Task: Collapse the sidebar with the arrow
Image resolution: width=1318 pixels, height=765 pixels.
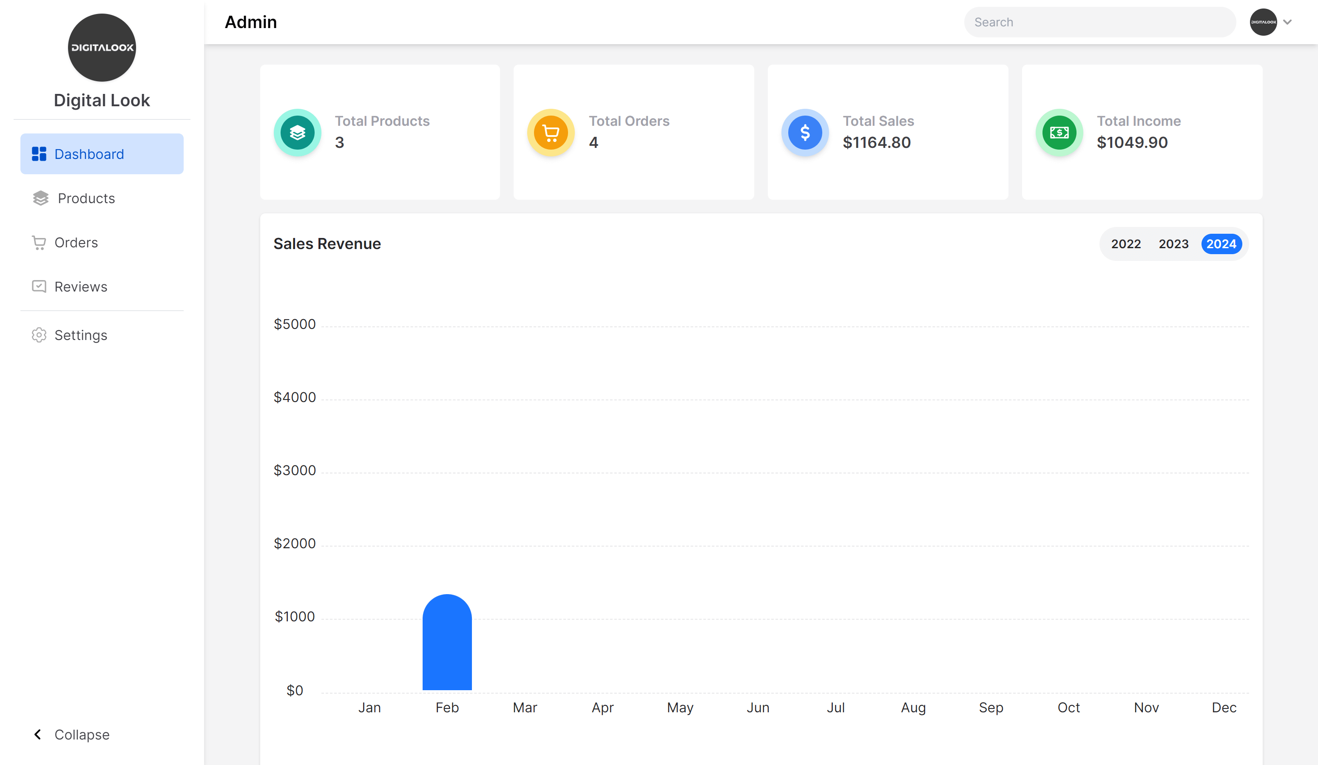Action: tap(38, 734)
